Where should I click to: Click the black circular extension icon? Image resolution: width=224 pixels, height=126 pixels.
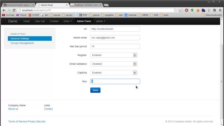click(215, 10)
